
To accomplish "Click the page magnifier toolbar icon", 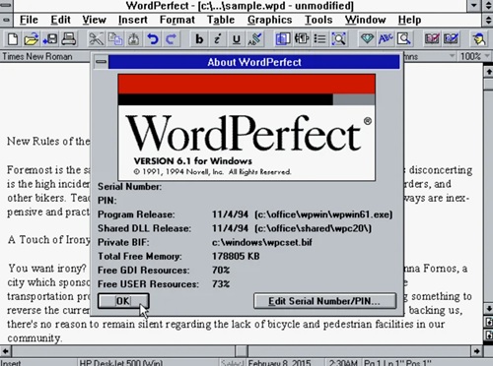I will [x=404, y=39].
